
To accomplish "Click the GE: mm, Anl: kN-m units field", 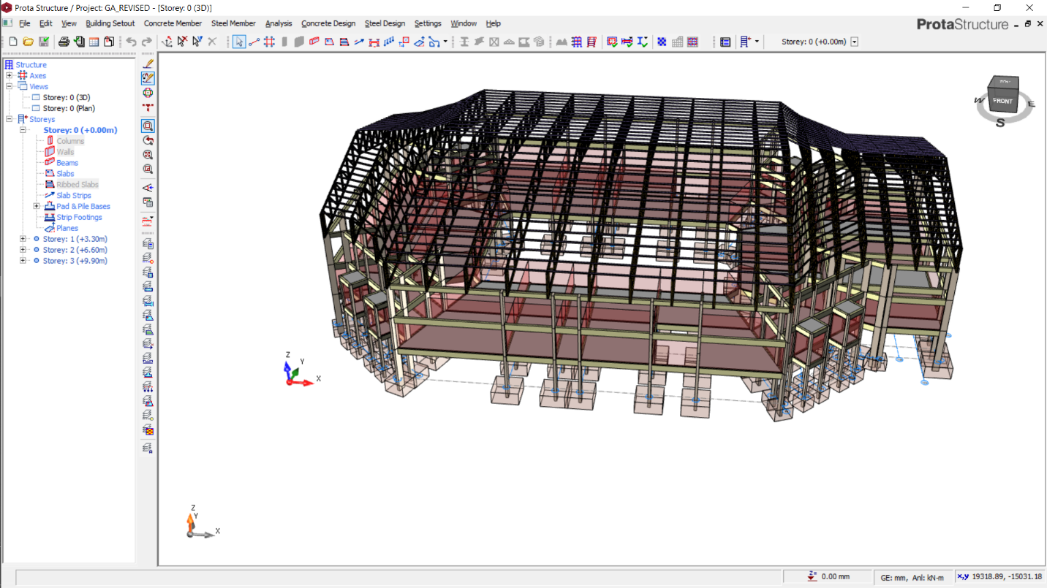I will tap(912, 577).
